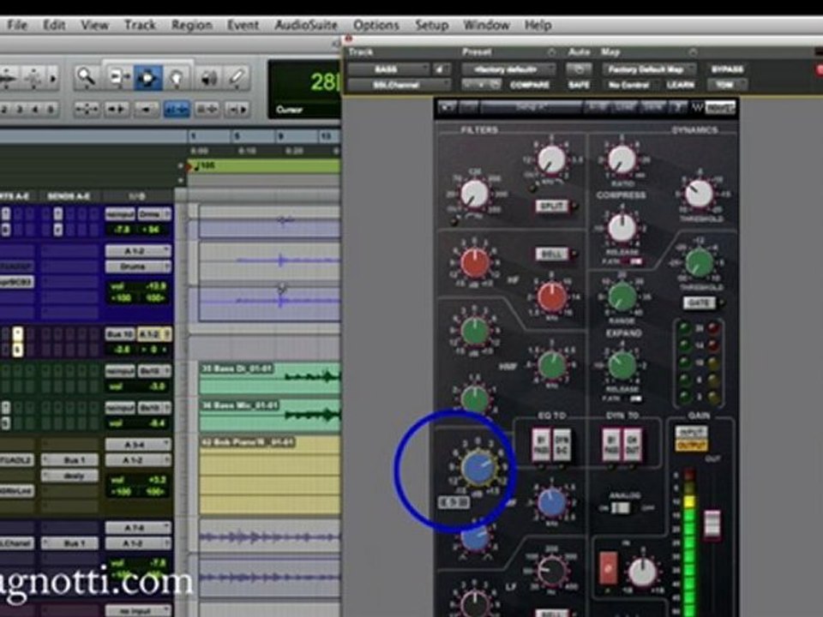Open the Track menu
Screen dimensions: 823x617
coord(140,25)
